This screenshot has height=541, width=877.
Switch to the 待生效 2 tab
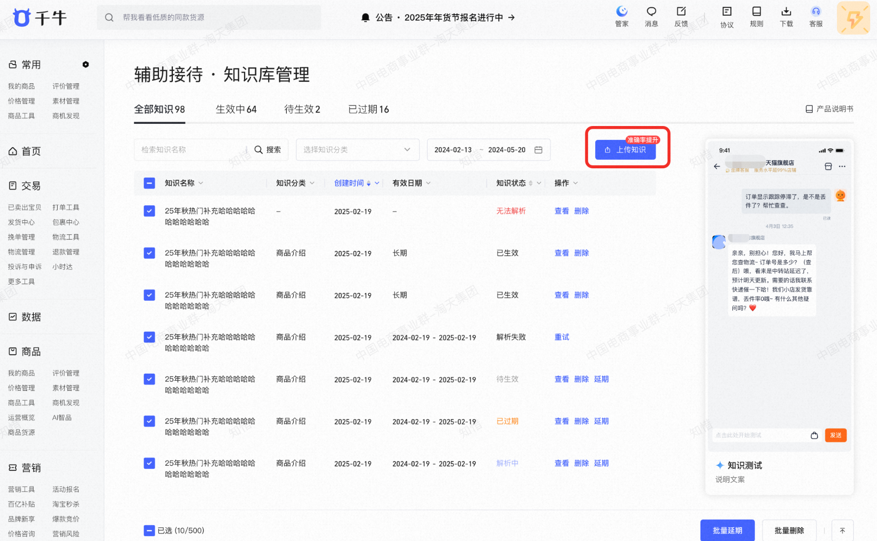[302, 109]
